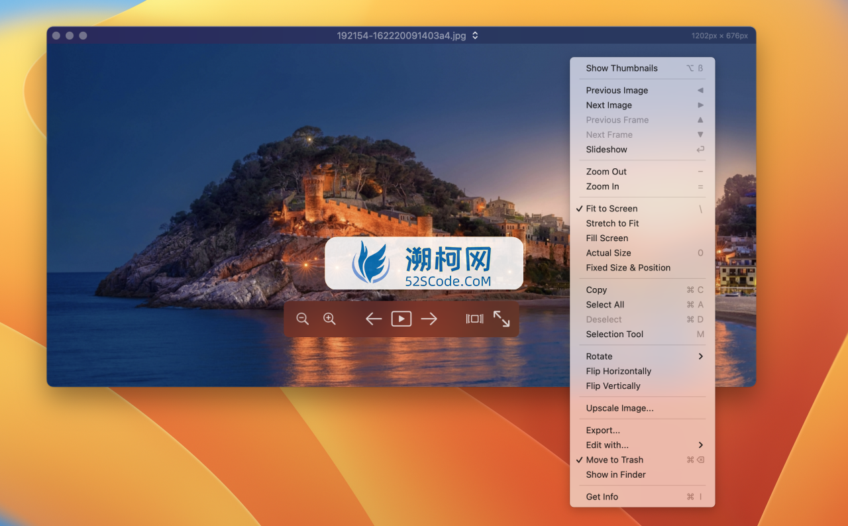Choose Select All from the menu

[643, 305]
